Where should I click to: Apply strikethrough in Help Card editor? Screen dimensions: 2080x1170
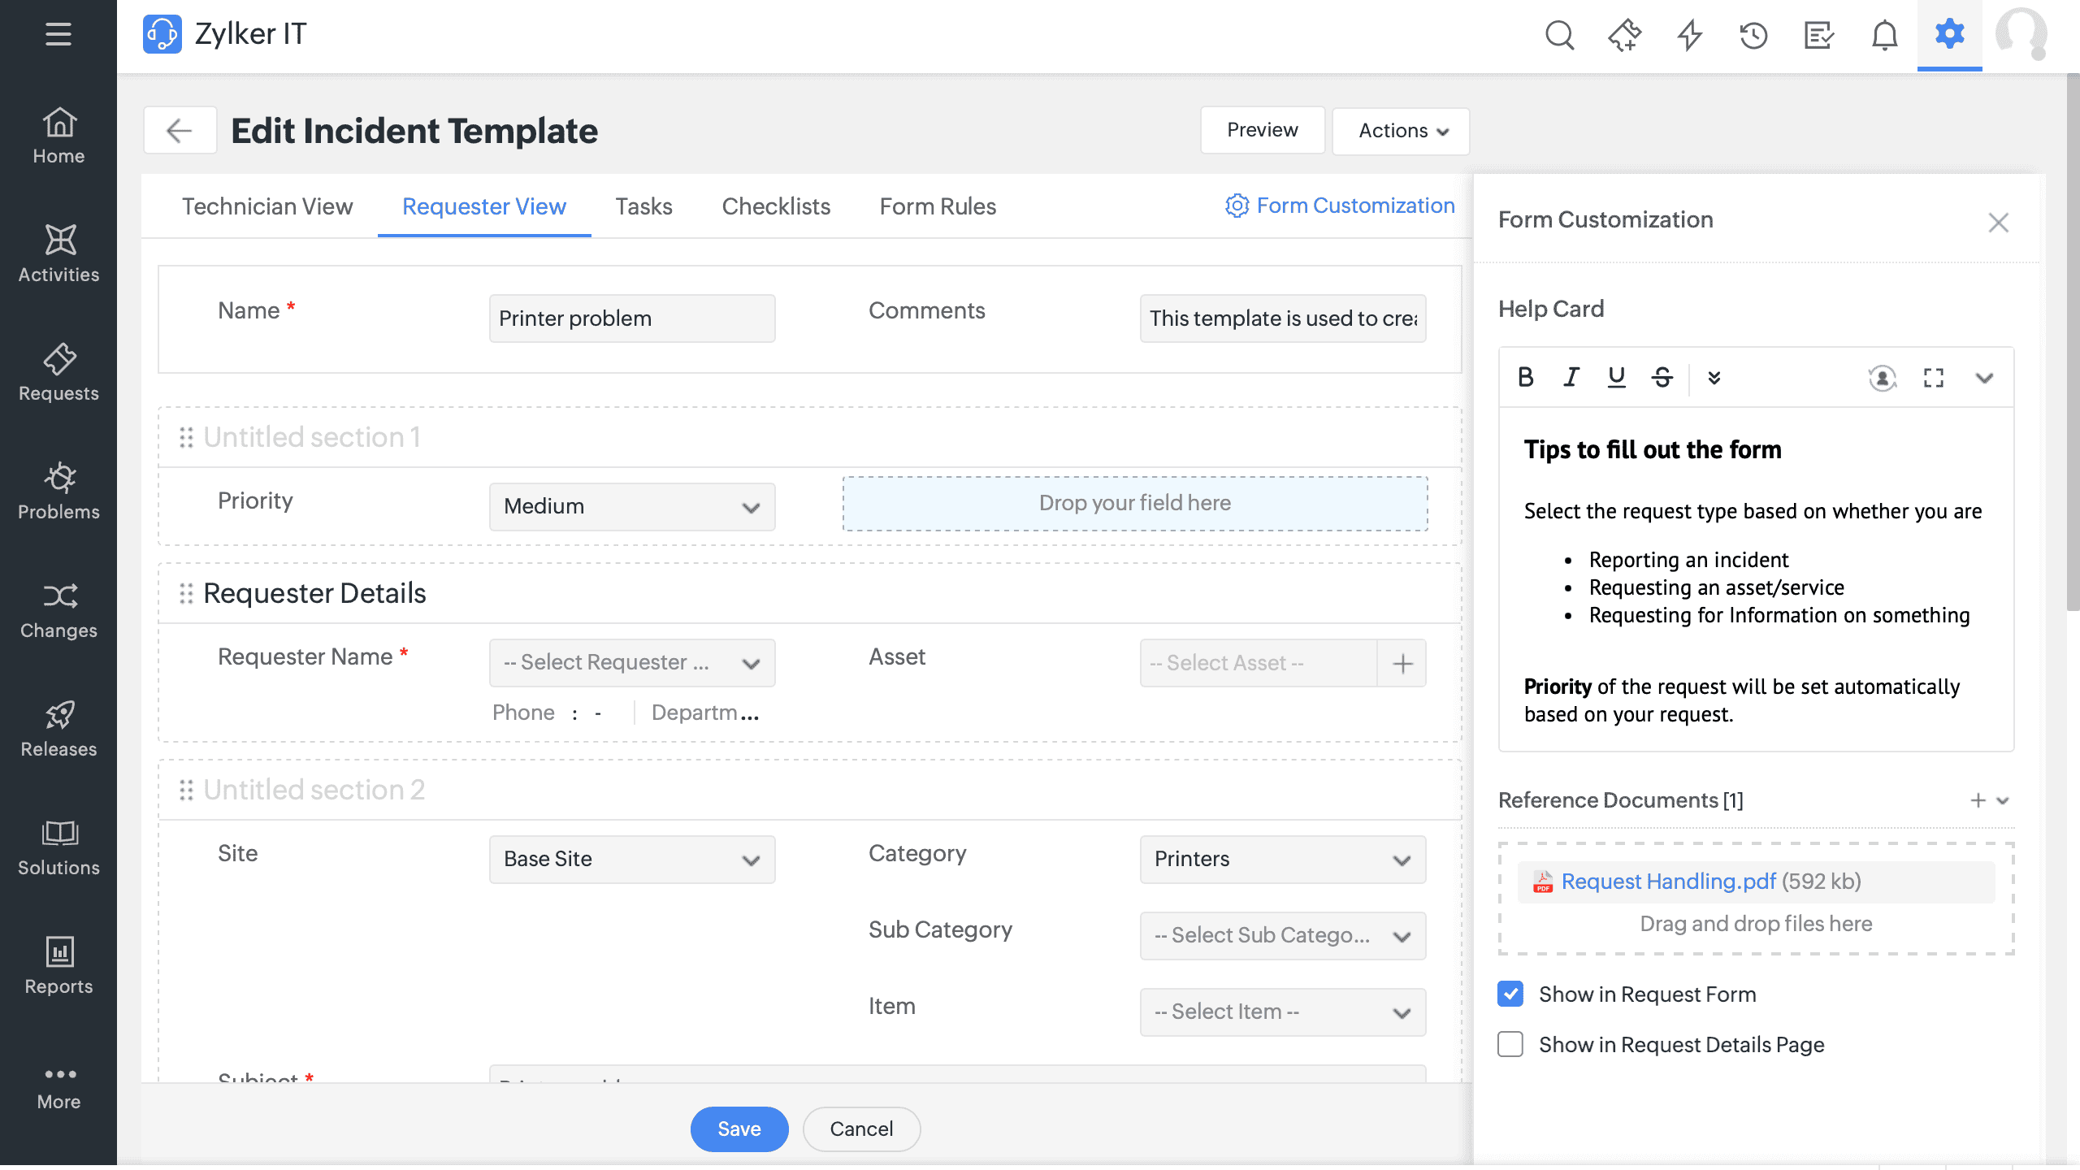tap(1662, 377)
